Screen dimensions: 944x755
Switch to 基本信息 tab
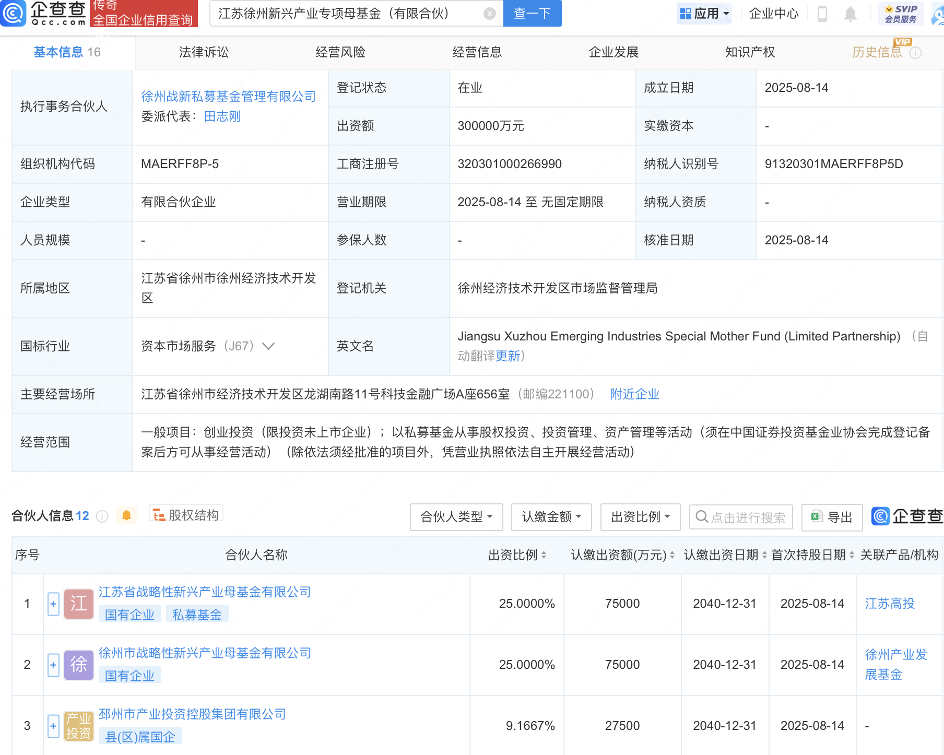tap(67, 52)
